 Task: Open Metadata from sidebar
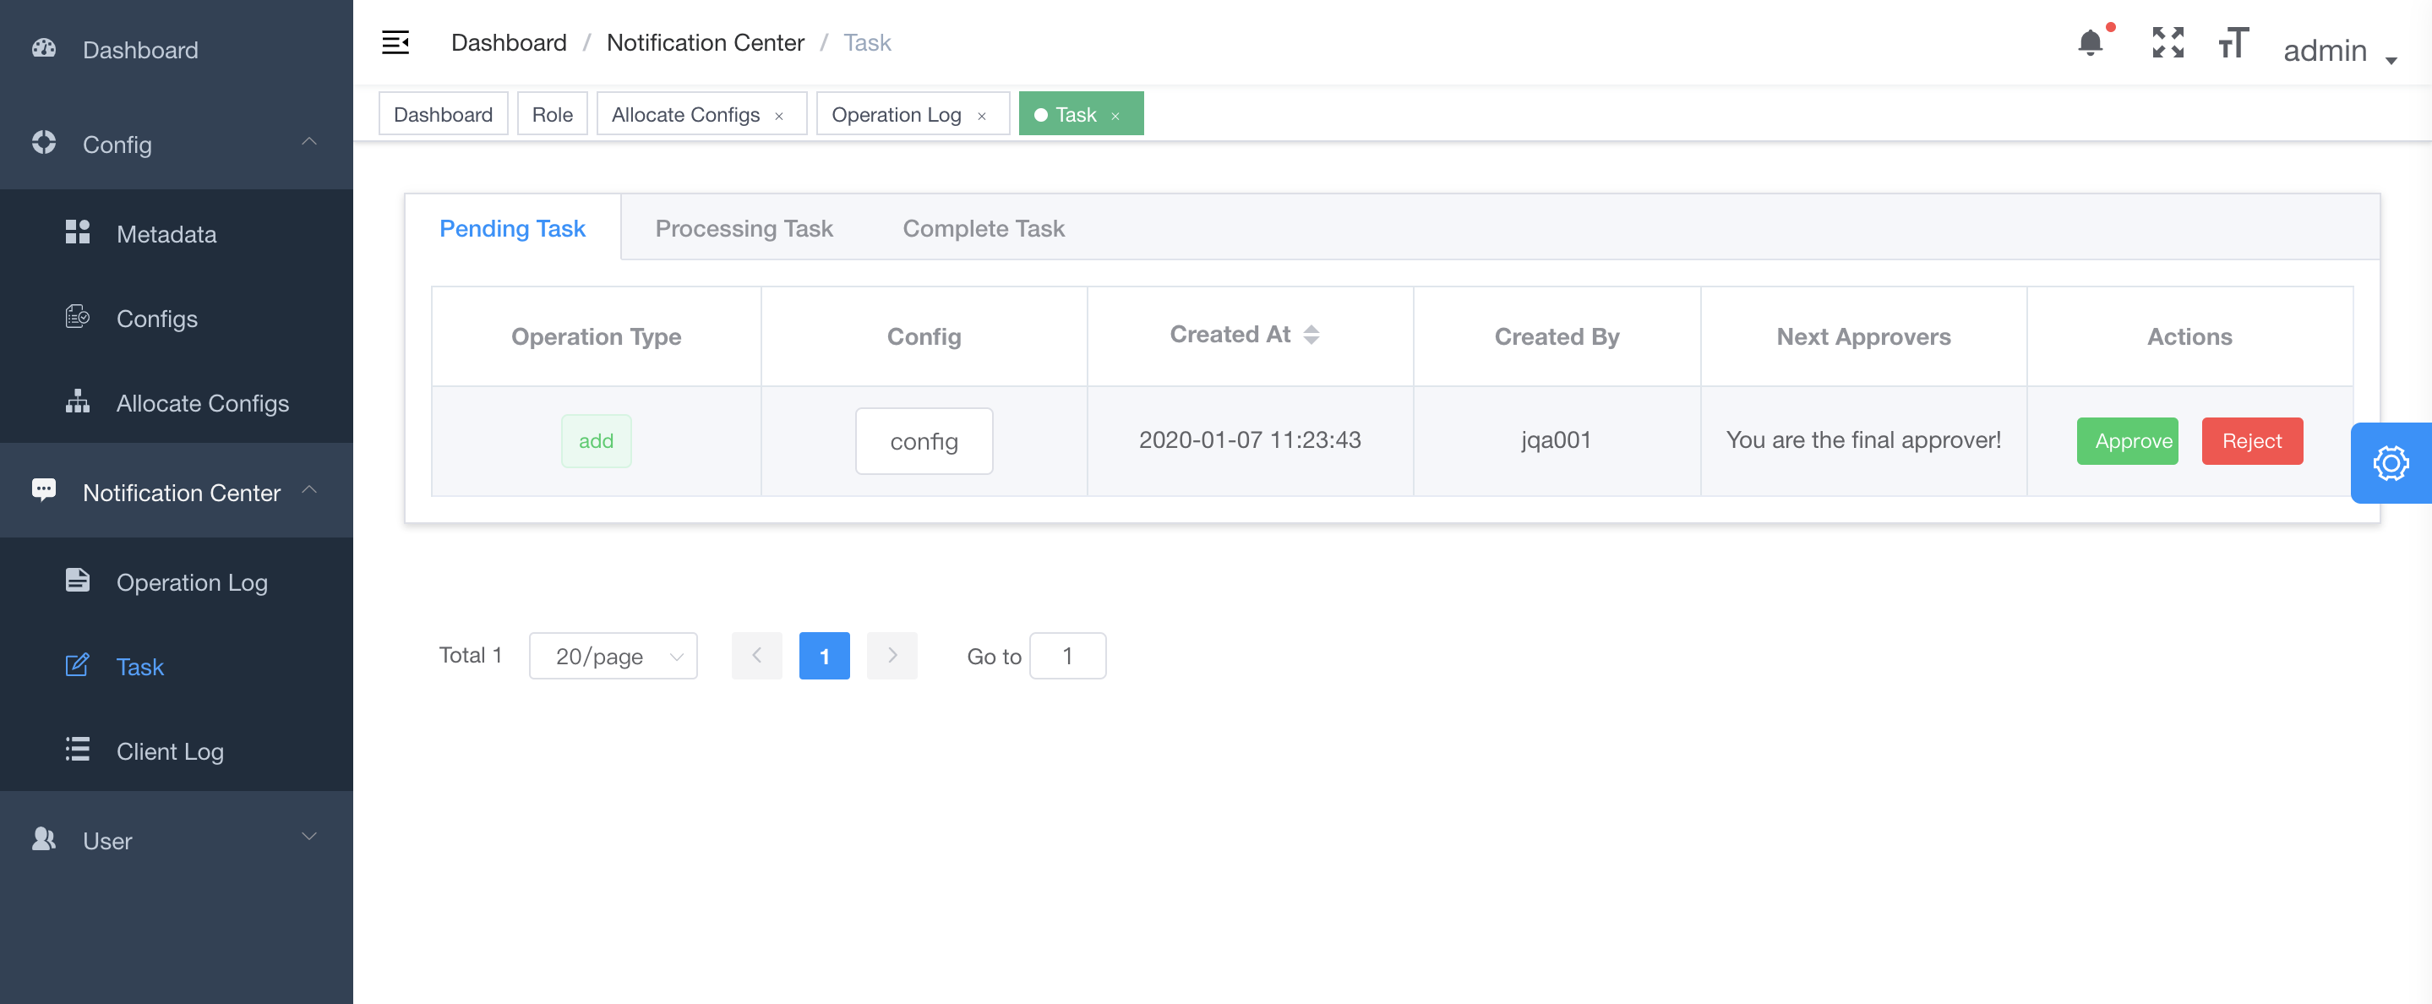pyautogui.click(x=166, y=233)
